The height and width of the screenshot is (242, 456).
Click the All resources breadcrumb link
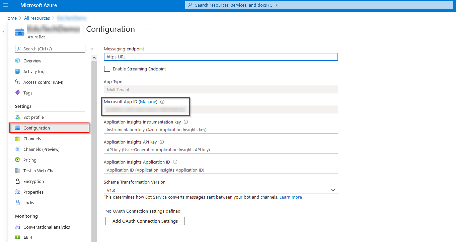tap(37, 18)
